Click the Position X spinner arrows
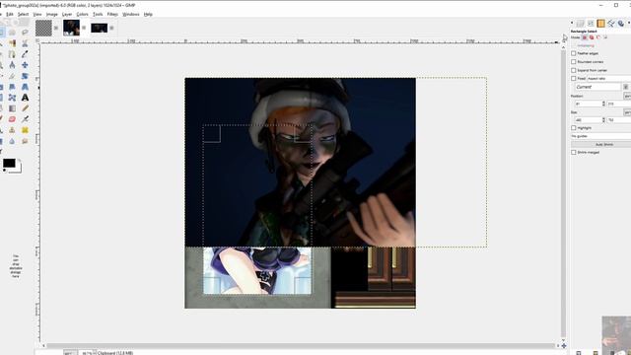The height and width of the screenshot is (355, 631). coord(603,104)
